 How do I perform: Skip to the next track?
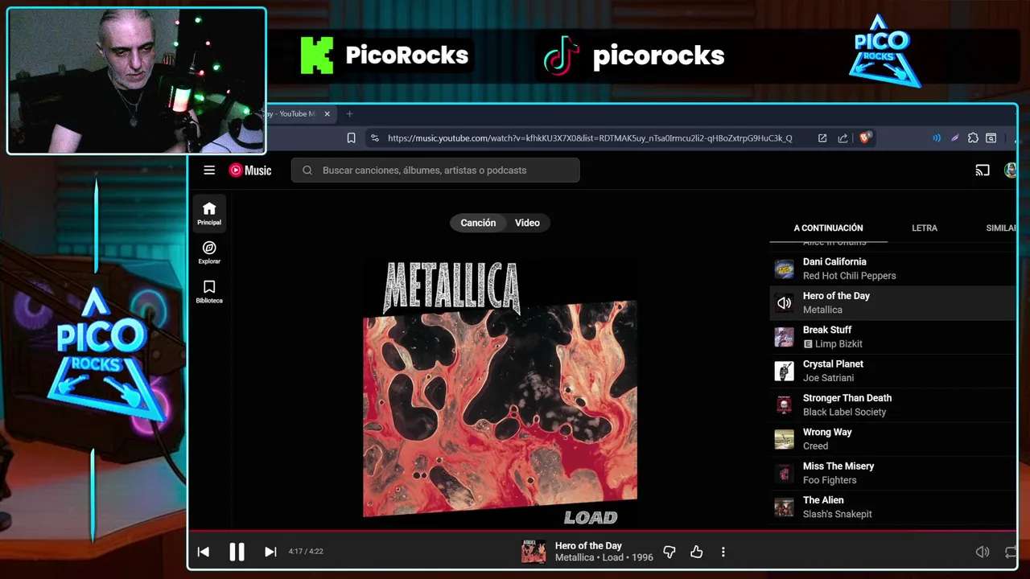(x=270, y=552)
